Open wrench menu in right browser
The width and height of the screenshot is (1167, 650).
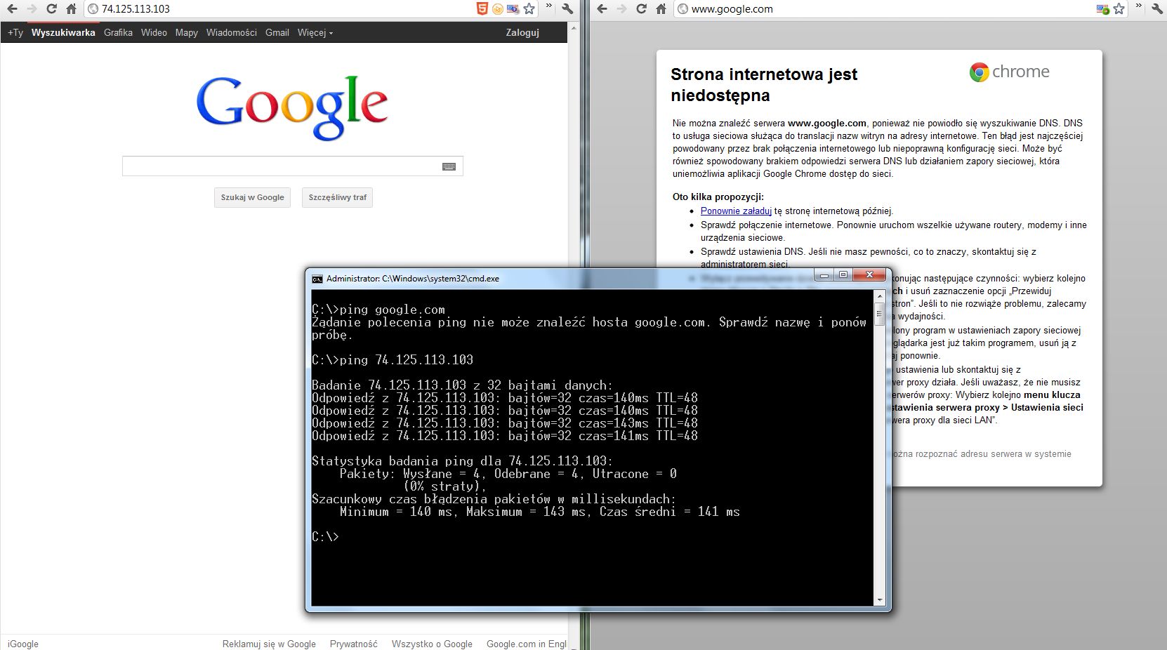coord(1157,8)
